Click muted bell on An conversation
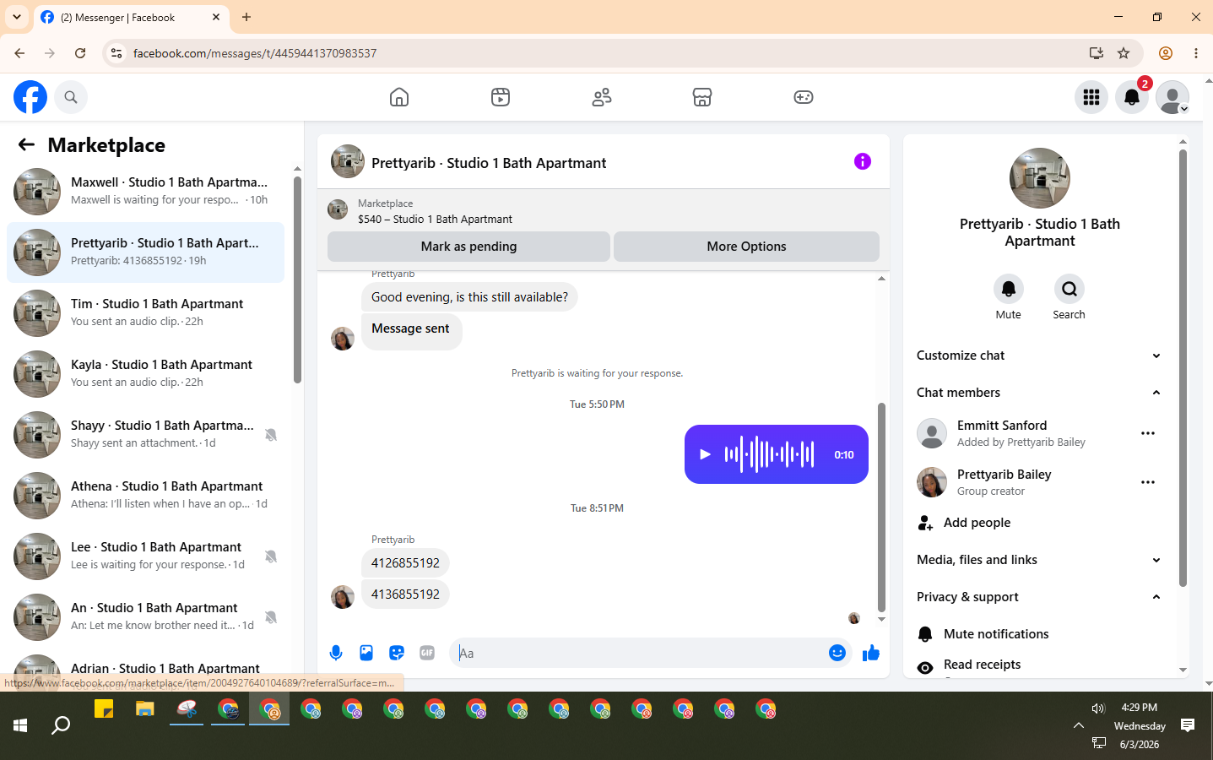Screen dimensions: 1213x760 271,617
